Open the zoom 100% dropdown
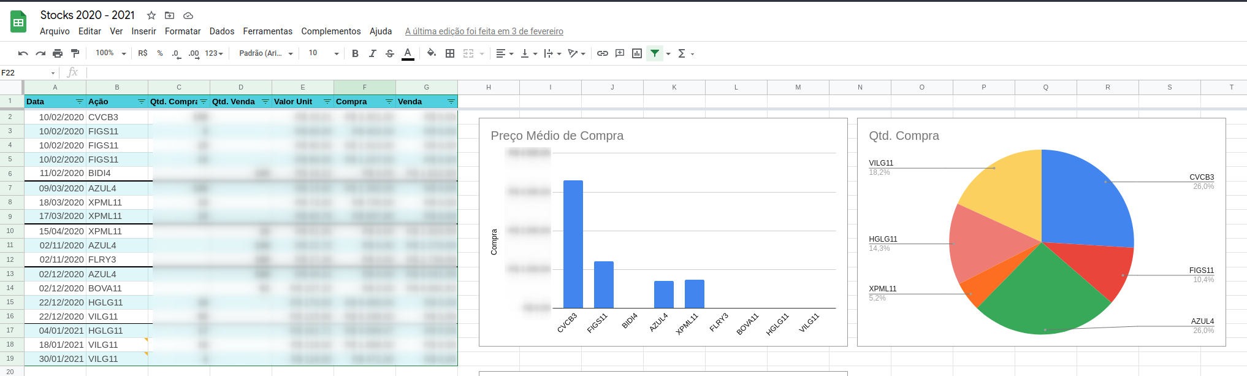The height and width of the screenshot is (376, 1247). coord(110,53)
